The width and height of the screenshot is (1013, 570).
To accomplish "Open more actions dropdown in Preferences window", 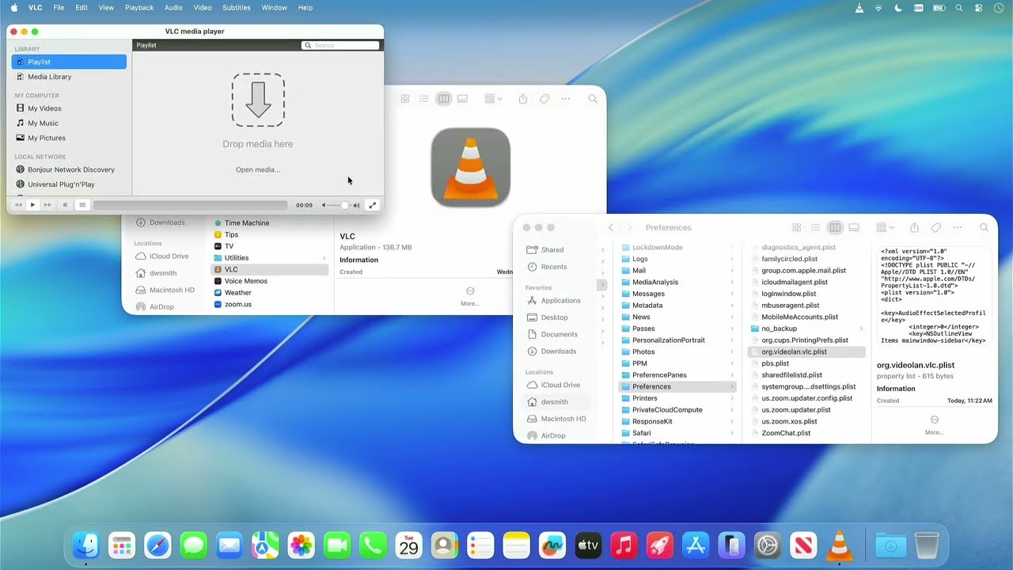I will (x=958, y=227).
